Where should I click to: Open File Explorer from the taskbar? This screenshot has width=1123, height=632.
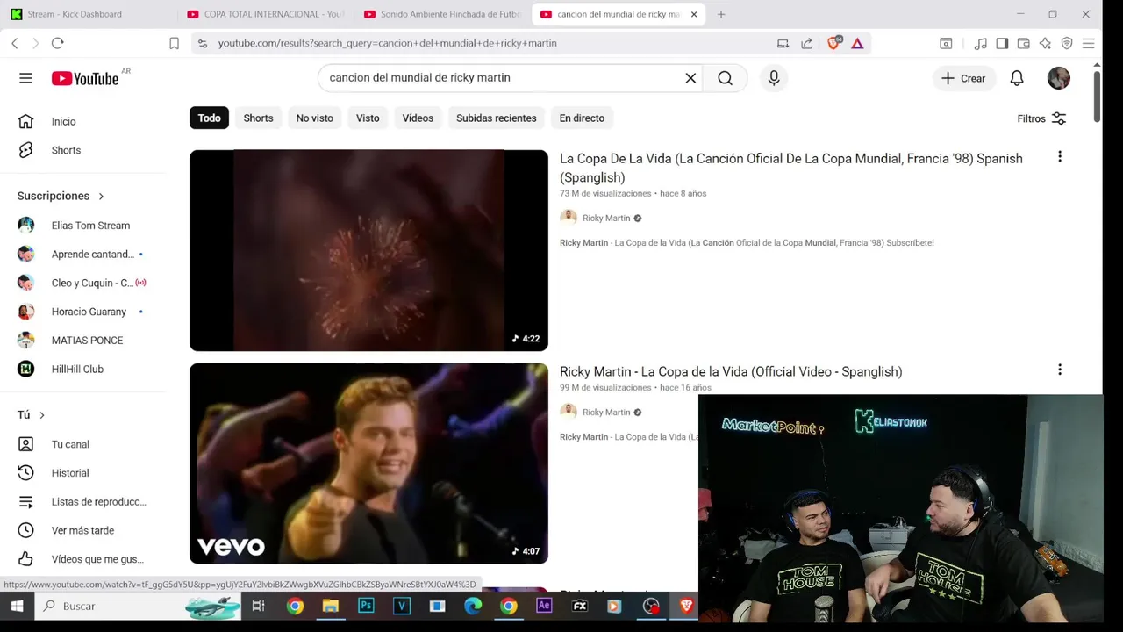[330, 606]
